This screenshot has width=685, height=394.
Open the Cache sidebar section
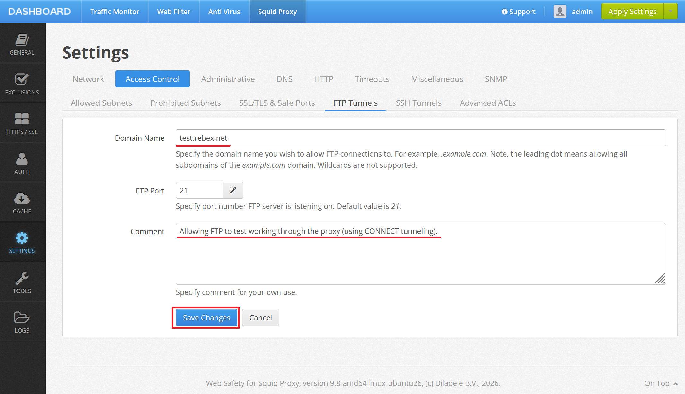point(22,202)
